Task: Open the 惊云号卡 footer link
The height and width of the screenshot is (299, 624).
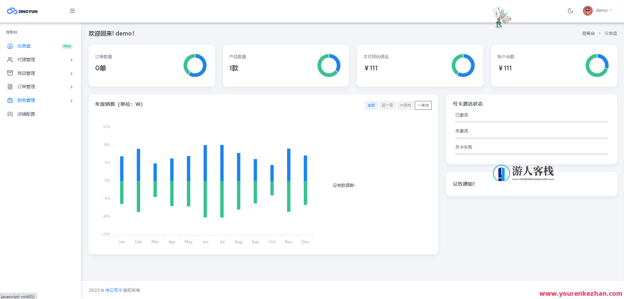Action: [113, 290]
